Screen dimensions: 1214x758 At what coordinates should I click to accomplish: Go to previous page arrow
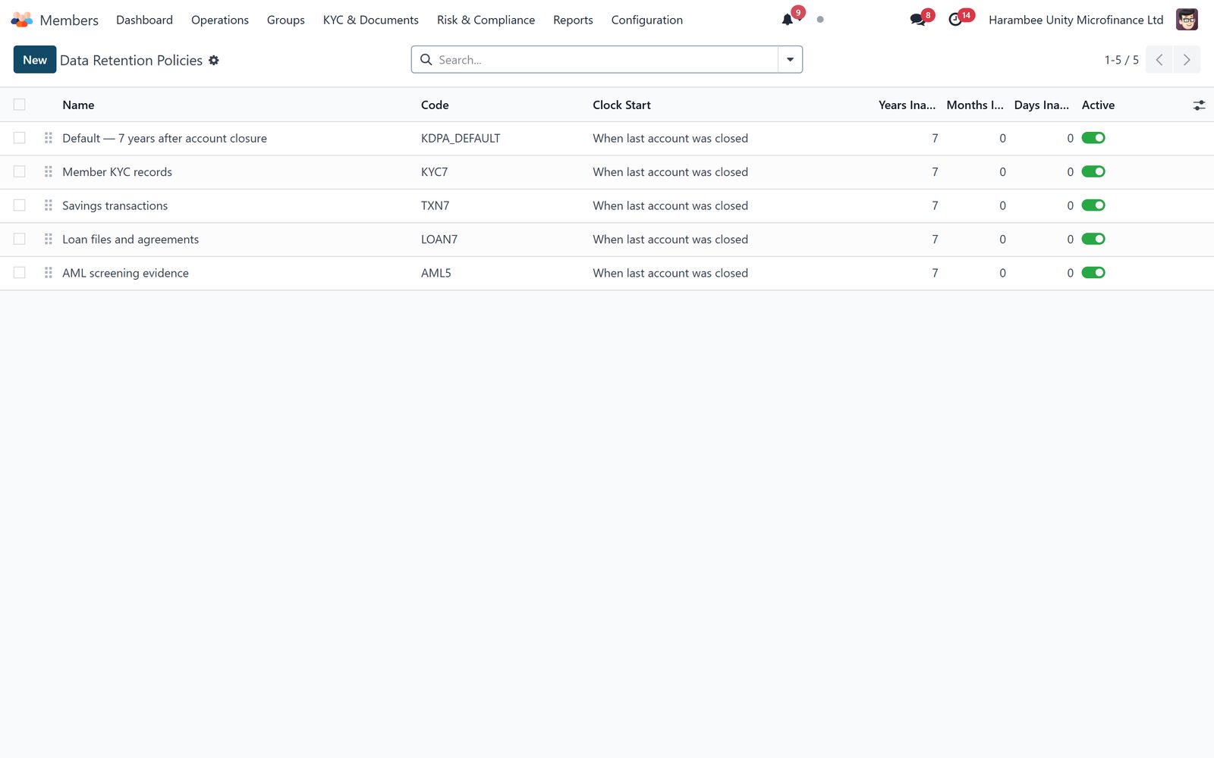[1159, 60]
